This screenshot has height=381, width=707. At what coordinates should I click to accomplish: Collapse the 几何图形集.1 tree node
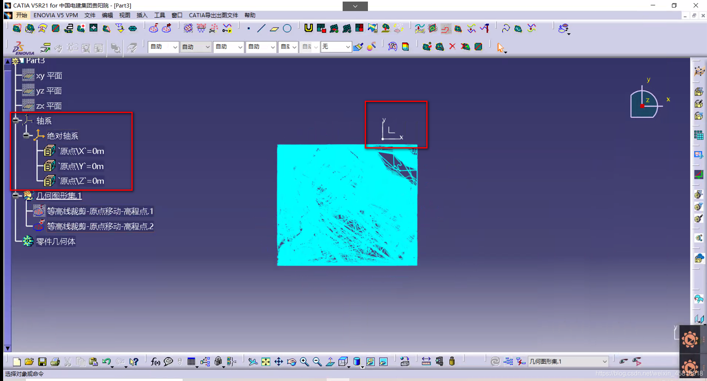click(x=16, y=195)
